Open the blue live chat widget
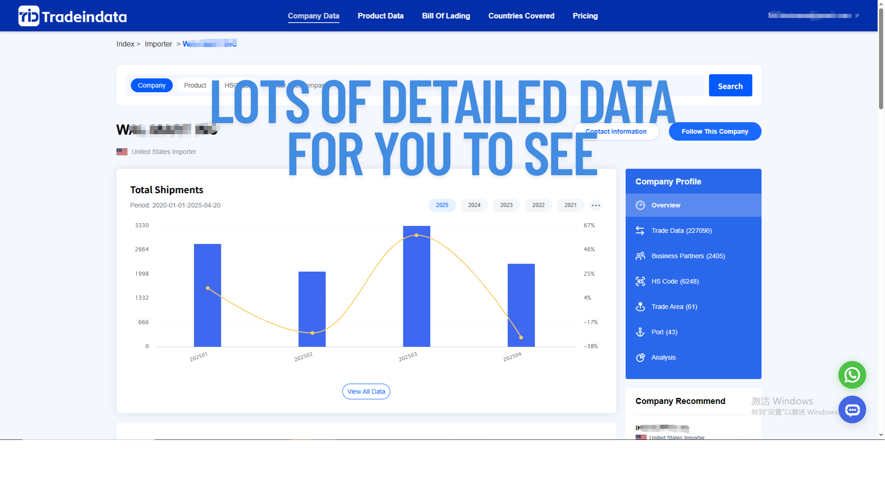 click(852, 409)
